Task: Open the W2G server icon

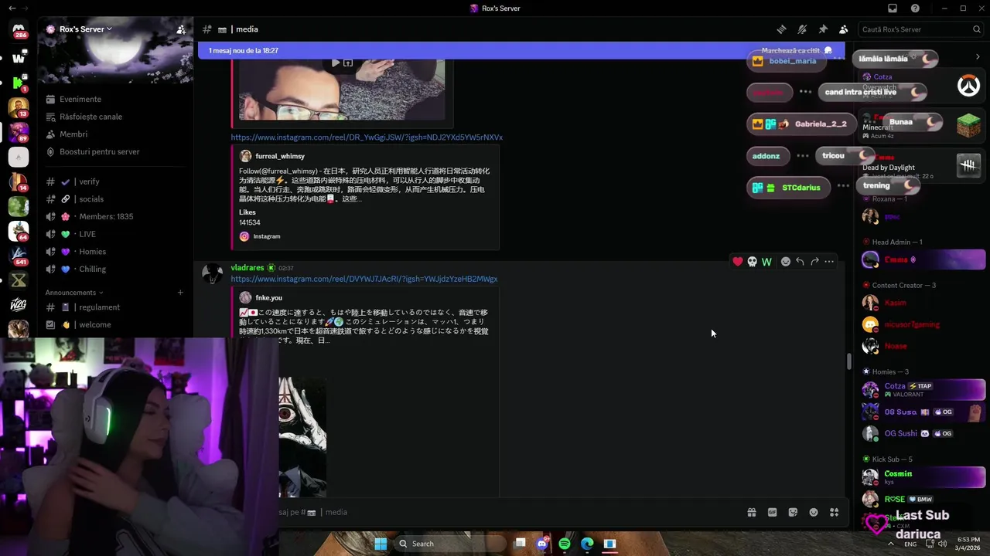Action: click(19, 304)
